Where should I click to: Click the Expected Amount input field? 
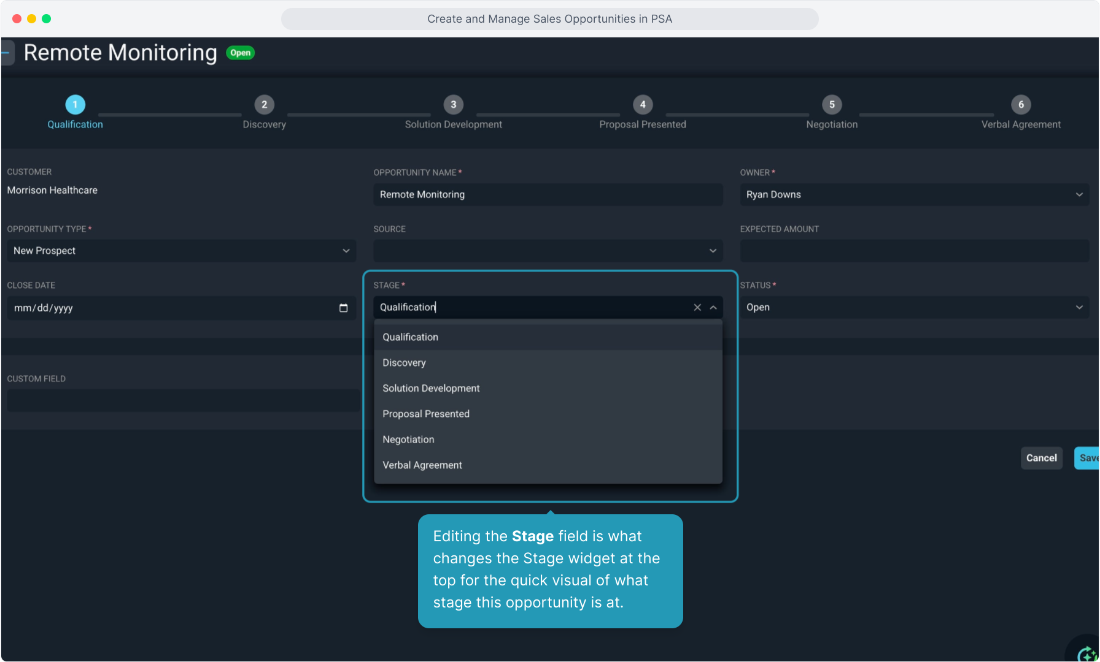(913, 251)
